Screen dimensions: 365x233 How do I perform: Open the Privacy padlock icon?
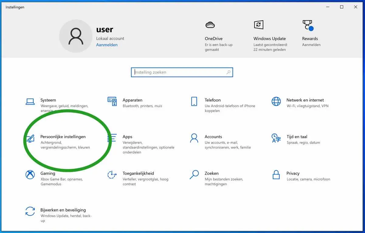pos(276,175)
